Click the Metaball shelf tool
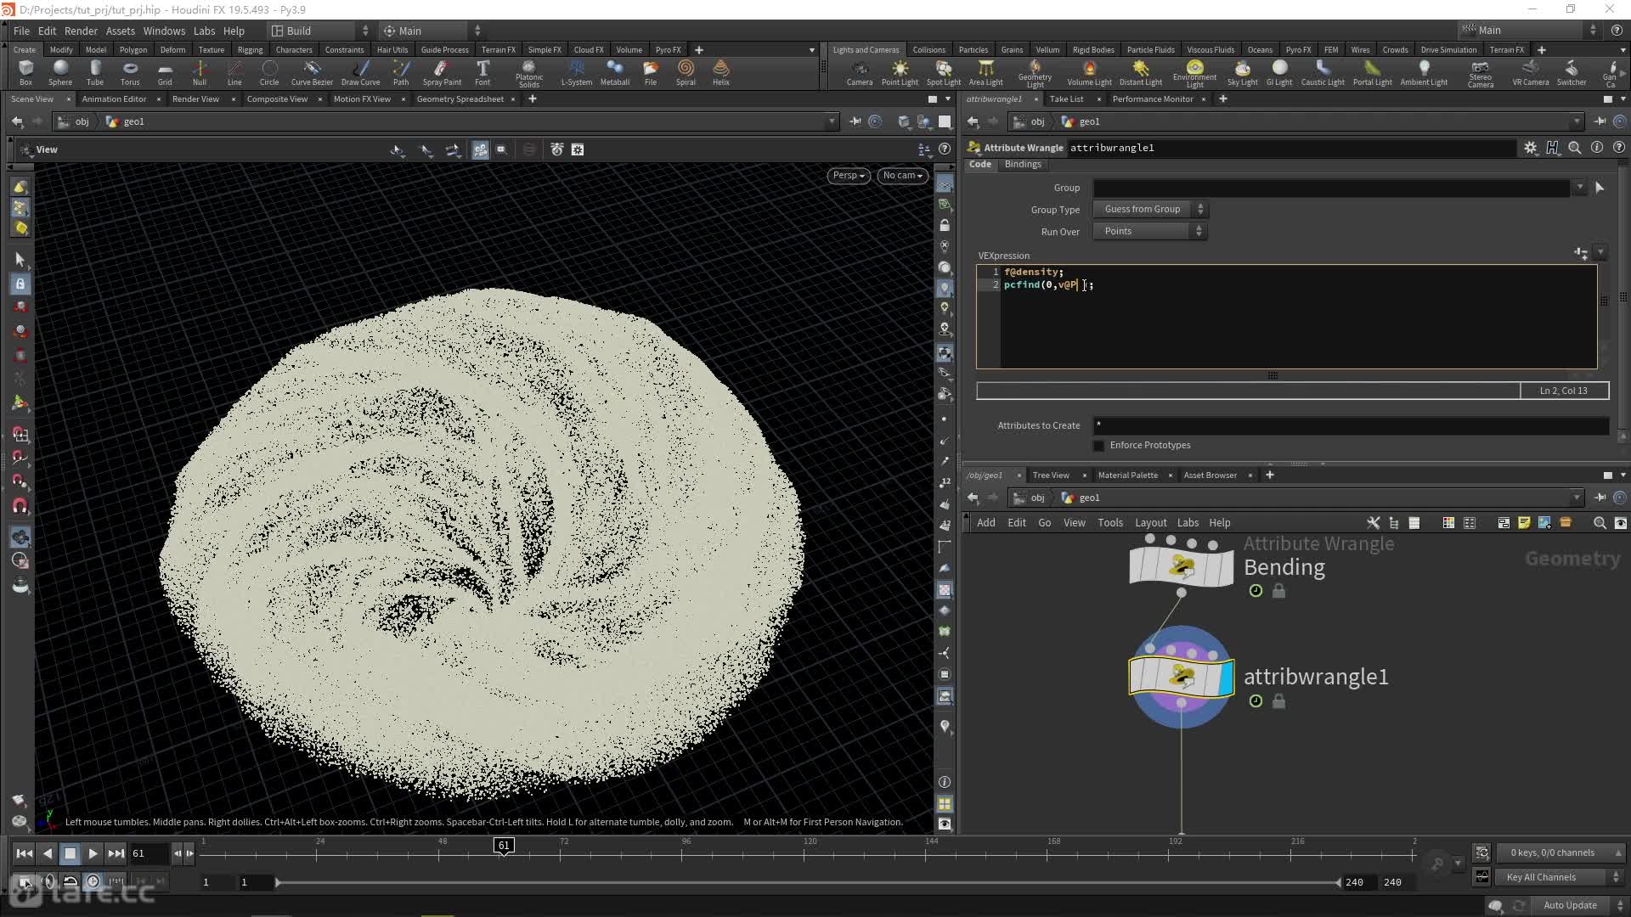 615,72
